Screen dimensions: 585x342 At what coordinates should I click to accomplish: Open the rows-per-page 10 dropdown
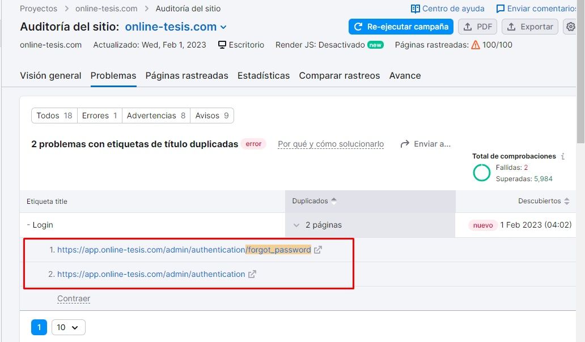pyautogui.click(x=68, y=327)
